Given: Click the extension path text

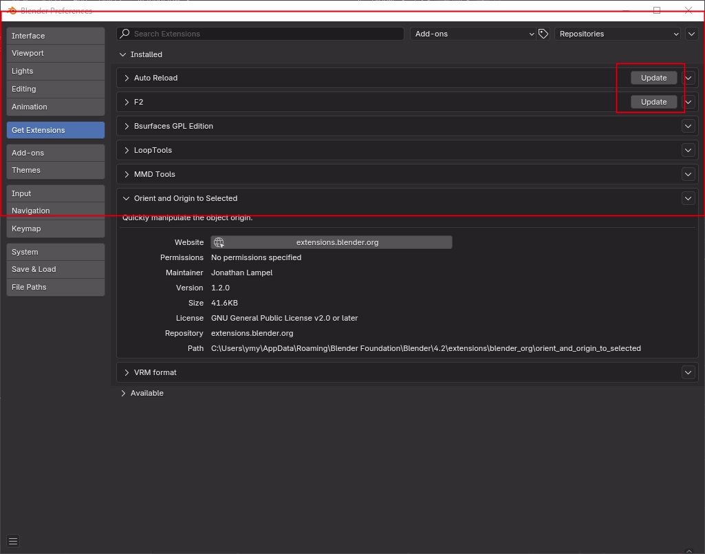Looking at the screenshot, I should [426, 348].
